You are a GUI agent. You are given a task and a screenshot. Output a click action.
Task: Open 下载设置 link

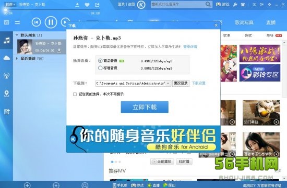pos(199,83)
